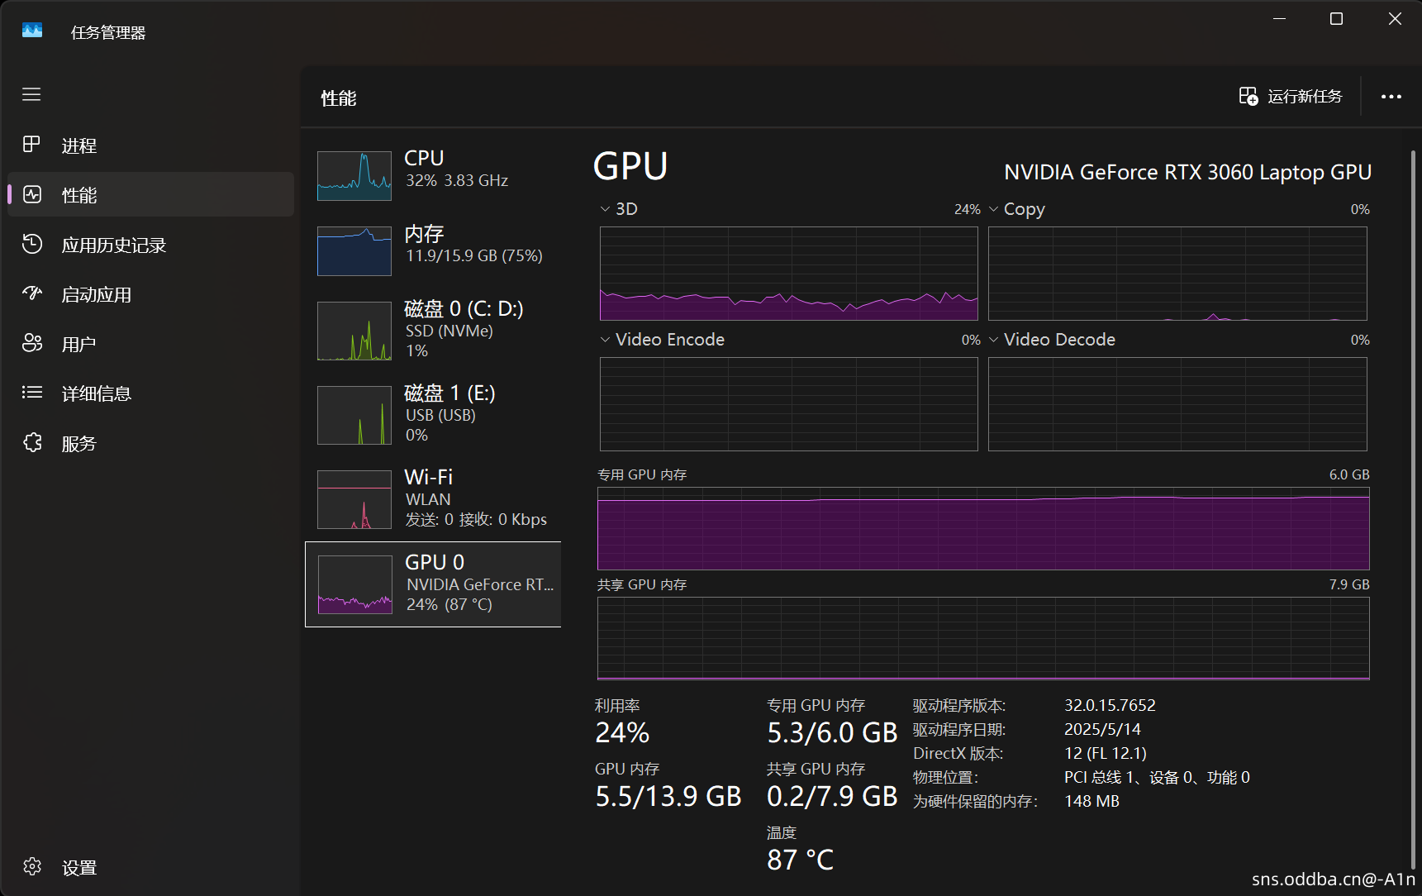Select the 磁盘 0 mini graph
The height and width of the screenshot is (896, 1422).
354,331
